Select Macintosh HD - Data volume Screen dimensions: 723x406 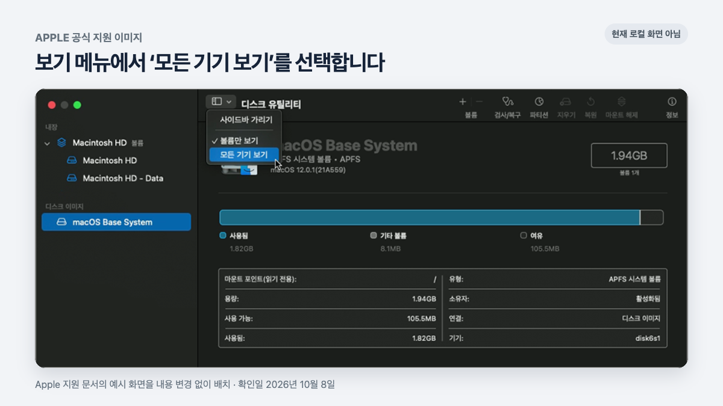pos(116,178)
